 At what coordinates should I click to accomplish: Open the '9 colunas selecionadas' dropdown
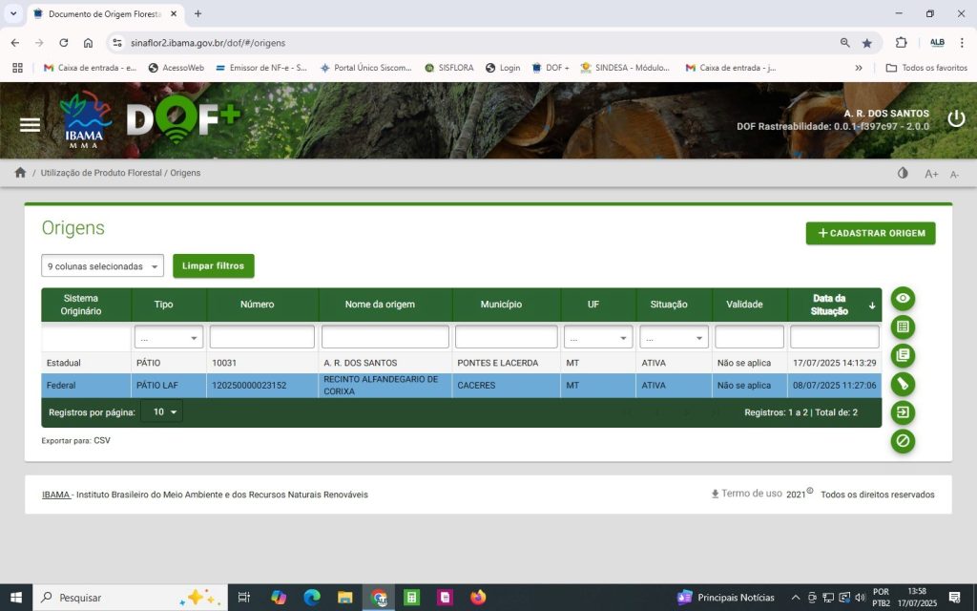102,266
